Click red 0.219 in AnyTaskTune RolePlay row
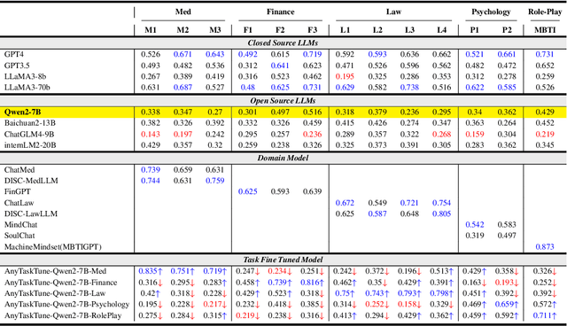 [x=248, y=315]
